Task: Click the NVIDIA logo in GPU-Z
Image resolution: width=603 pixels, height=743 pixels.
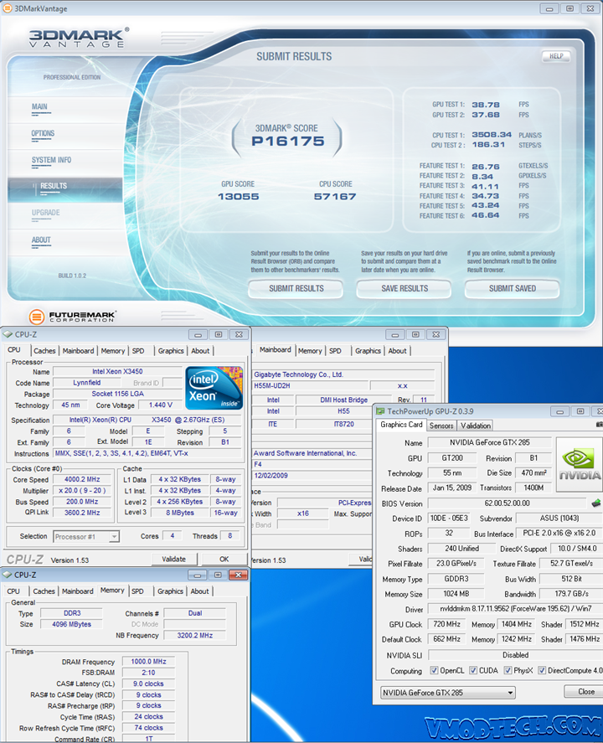Action: pyautogui.click(x=580, y=464)
